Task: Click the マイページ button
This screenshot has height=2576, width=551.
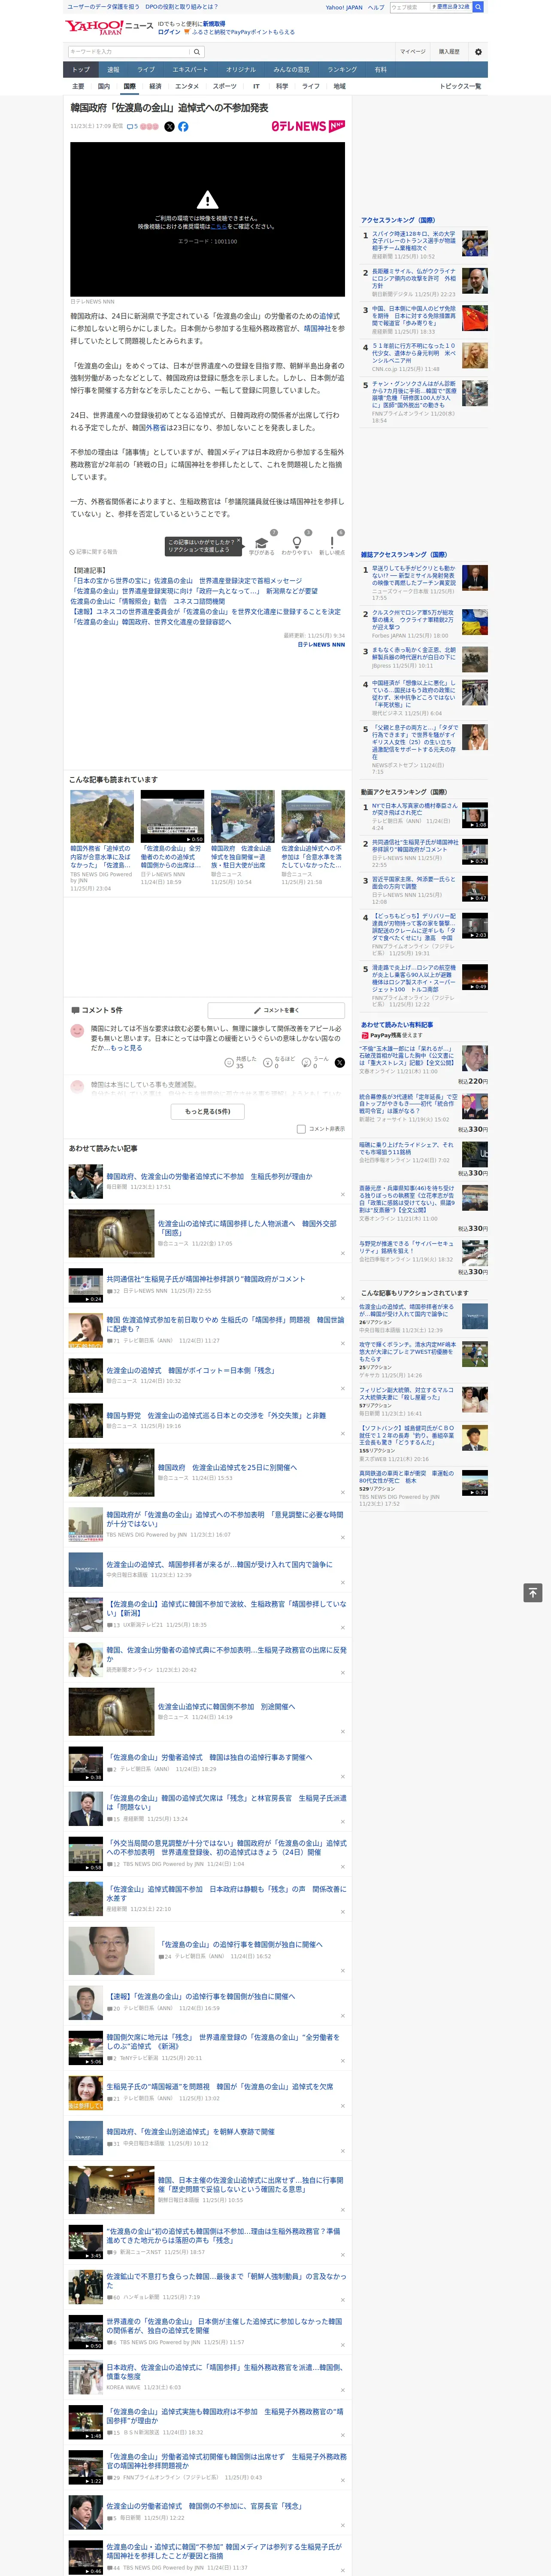Action: click(x=413, y=52)
